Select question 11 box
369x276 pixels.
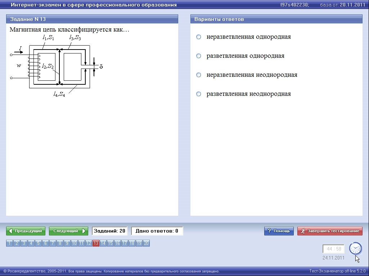click(81, 243)
